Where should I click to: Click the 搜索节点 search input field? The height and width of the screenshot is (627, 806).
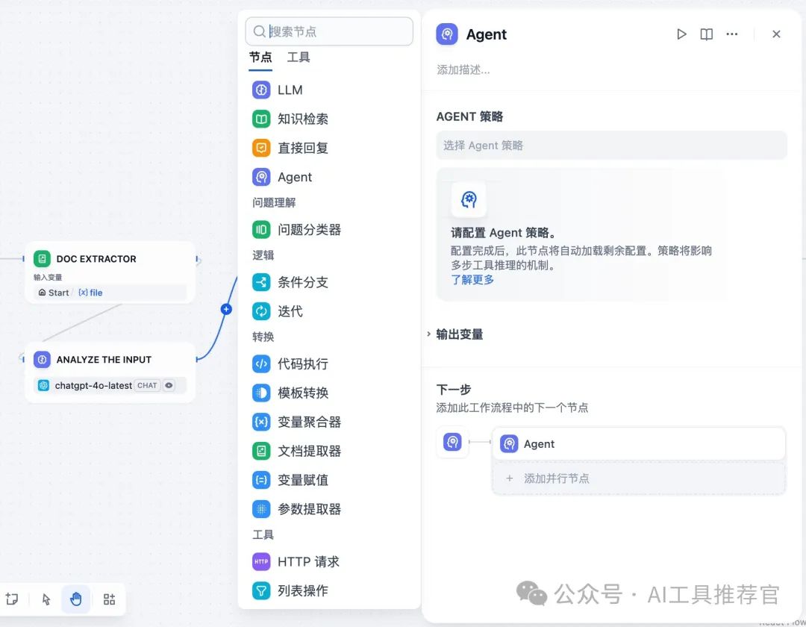click(328, 31)
